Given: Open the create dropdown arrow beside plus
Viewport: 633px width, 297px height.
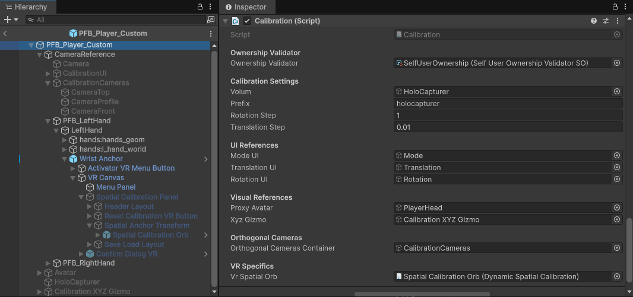Looking at the screenshot, I should point(16,20).
